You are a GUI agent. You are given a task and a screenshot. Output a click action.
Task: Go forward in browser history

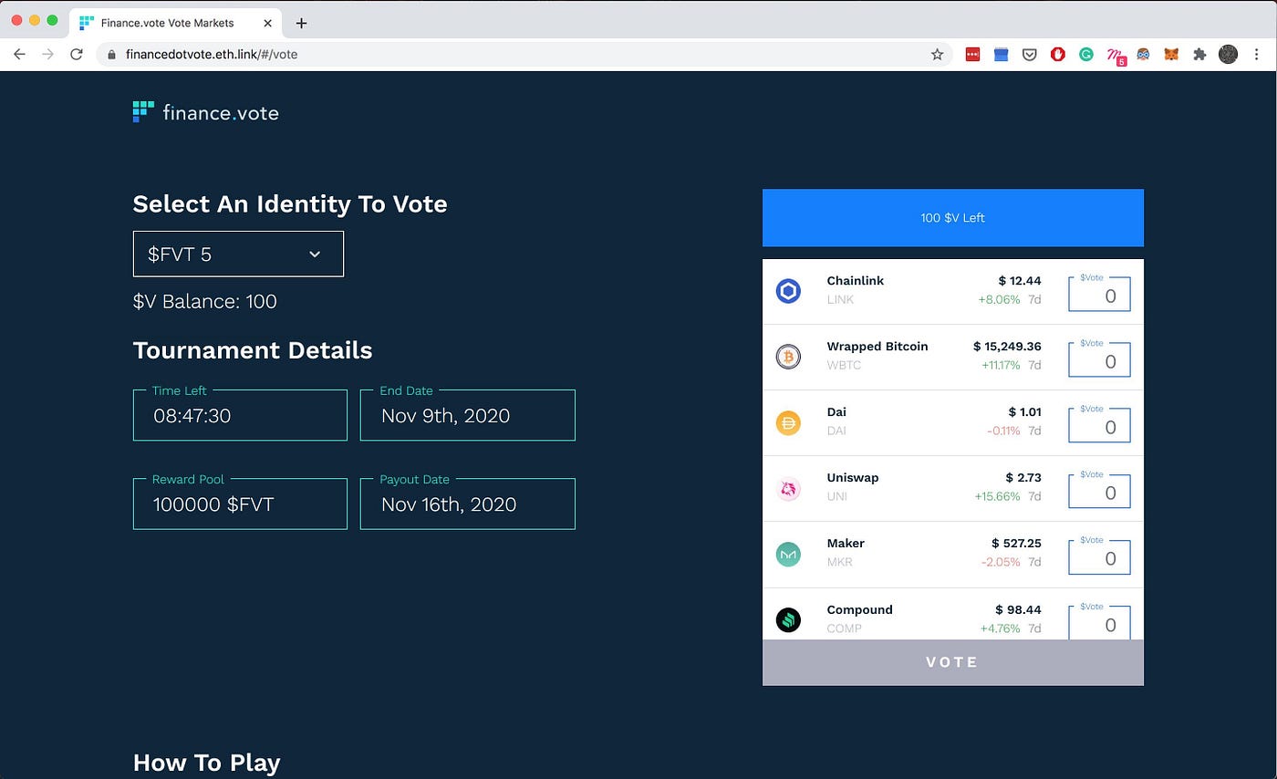click(x=47, y=54)
